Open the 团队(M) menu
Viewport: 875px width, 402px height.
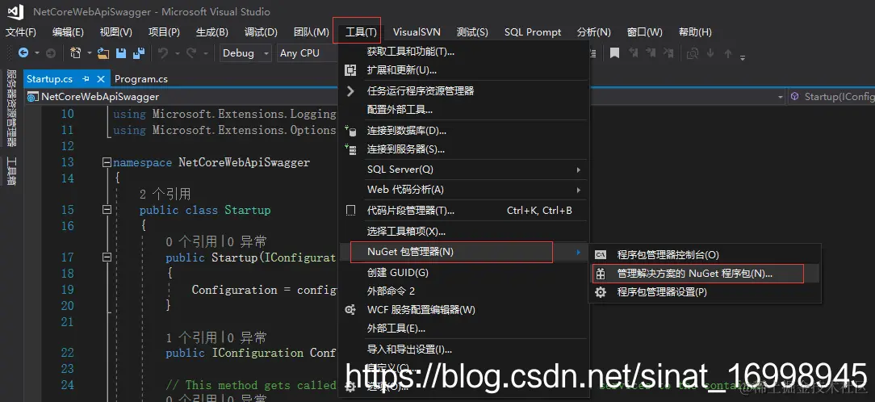[x=312, y=31]
